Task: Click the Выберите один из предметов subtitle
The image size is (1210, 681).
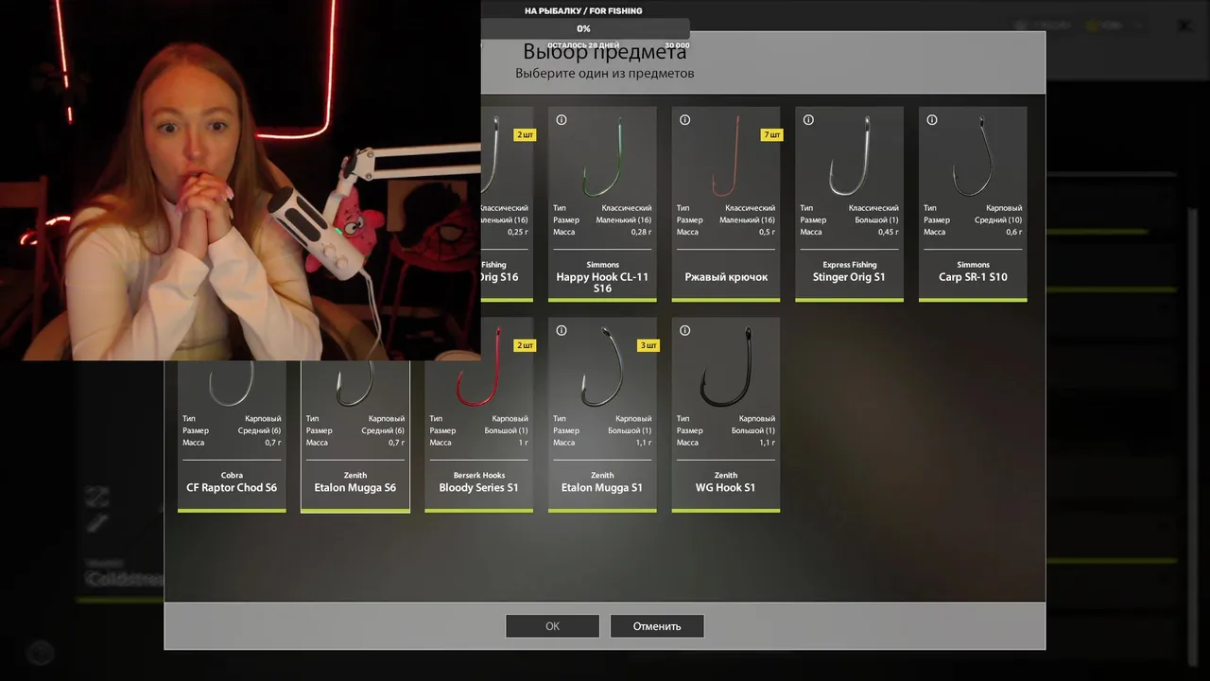Action: [x=605, y=73]
